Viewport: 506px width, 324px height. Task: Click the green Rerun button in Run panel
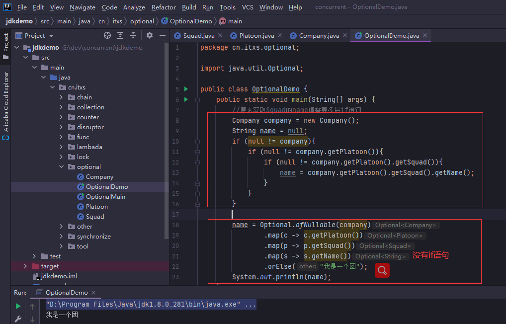[18, 306]
